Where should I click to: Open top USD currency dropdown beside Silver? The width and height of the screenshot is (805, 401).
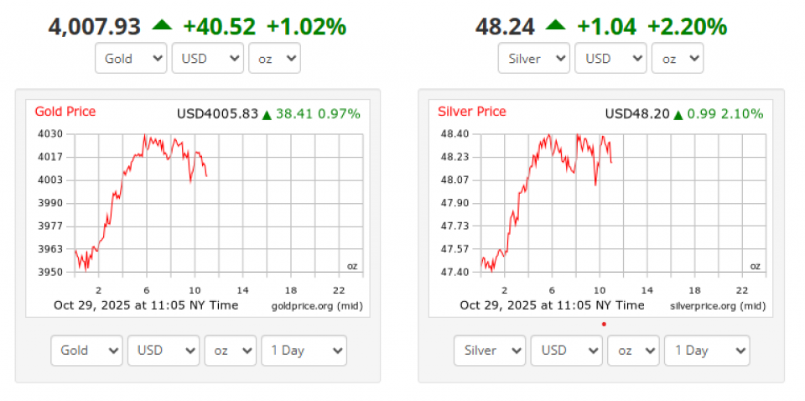(x=610, y=59)
